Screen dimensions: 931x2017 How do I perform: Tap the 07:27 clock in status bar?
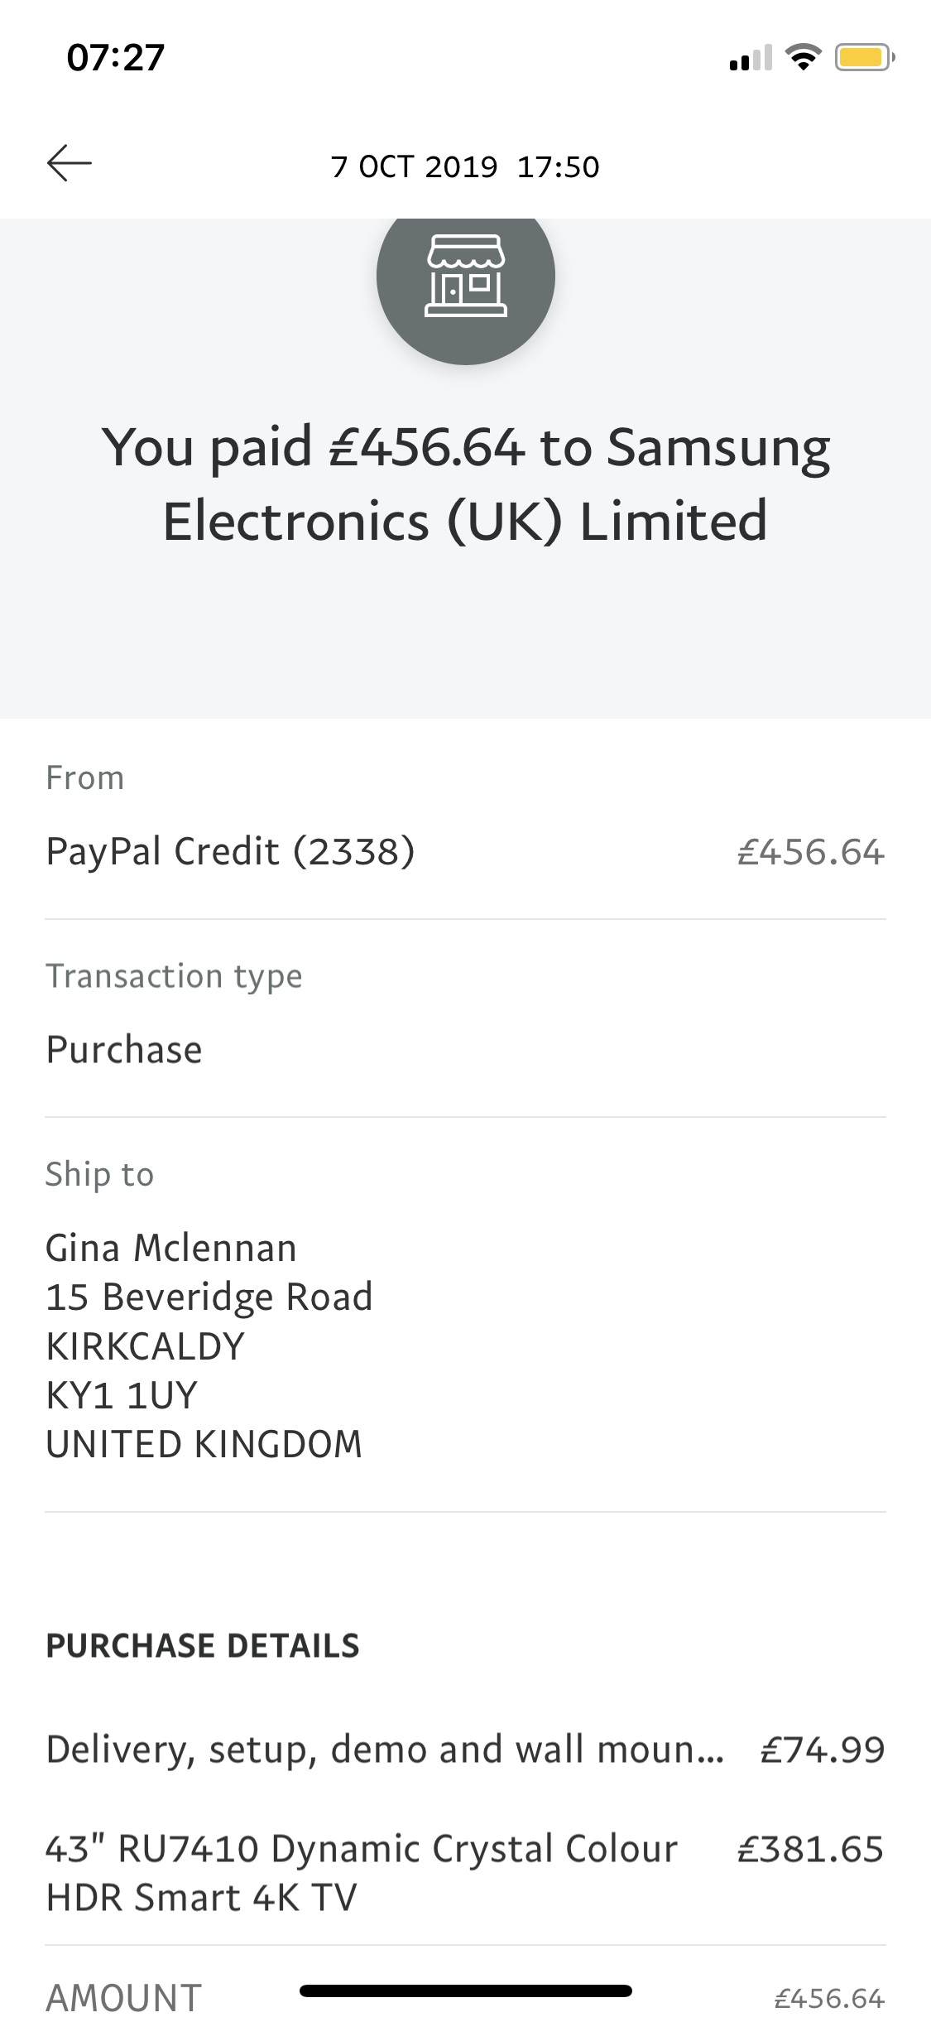pyautogui.click(x=116, y=58)
